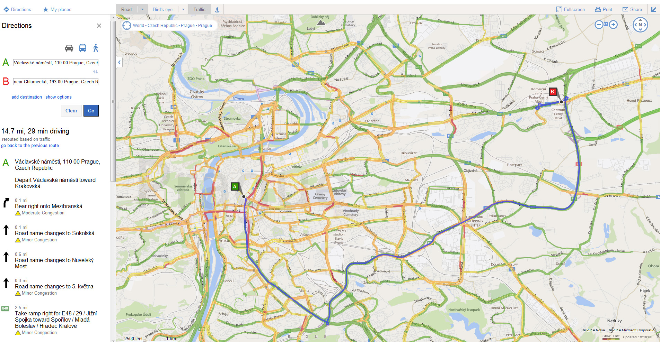Click go back to the previous route
This screenshot has width=660, height=342.
tap(30, 146)
